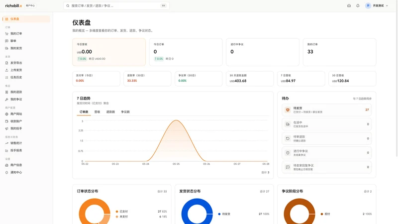The image size is (398, 224).
Task: Click the blue 待发货 legend dot
Action: pos(219,214)
